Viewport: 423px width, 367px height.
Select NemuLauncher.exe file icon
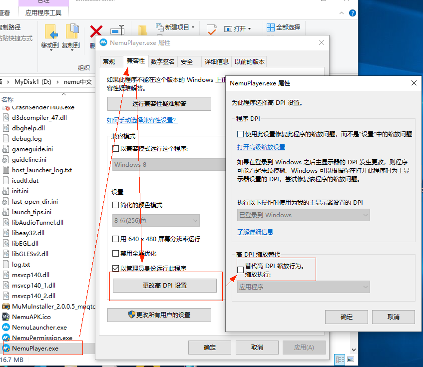pos(6,328)
